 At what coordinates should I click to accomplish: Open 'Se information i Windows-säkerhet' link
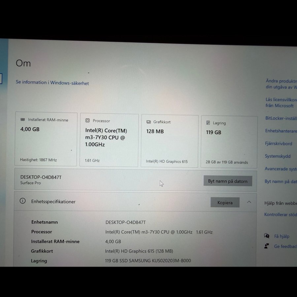point(52,82)
